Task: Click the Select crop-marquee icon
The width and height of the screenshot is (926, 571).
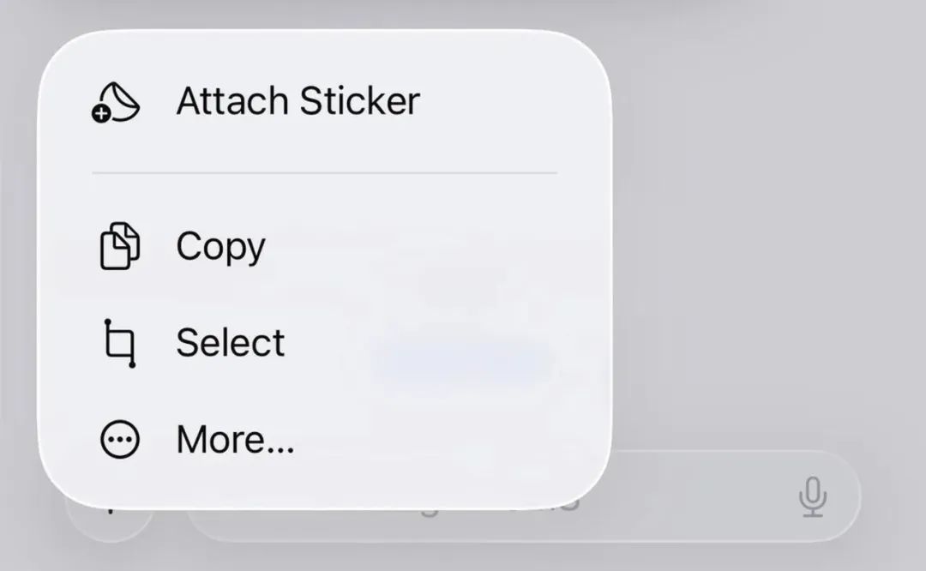Action: click(120, 343)
